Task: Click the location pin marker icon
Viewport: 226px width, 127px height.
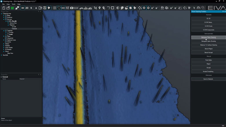Action: click(x=100, y=8)
